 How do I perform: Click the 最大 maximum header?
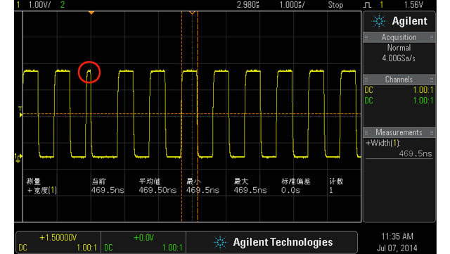pyautogui.click(x=241, y=182)
